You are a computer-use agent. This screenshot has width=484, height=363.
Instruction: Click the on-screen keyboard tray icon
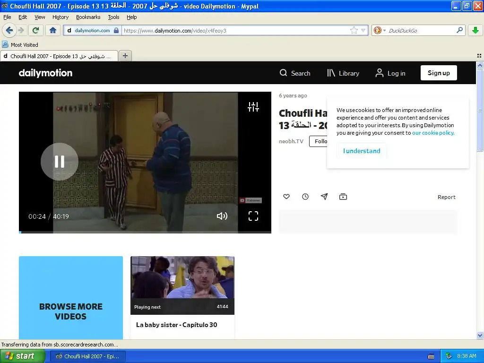click(x=431, y=356)
